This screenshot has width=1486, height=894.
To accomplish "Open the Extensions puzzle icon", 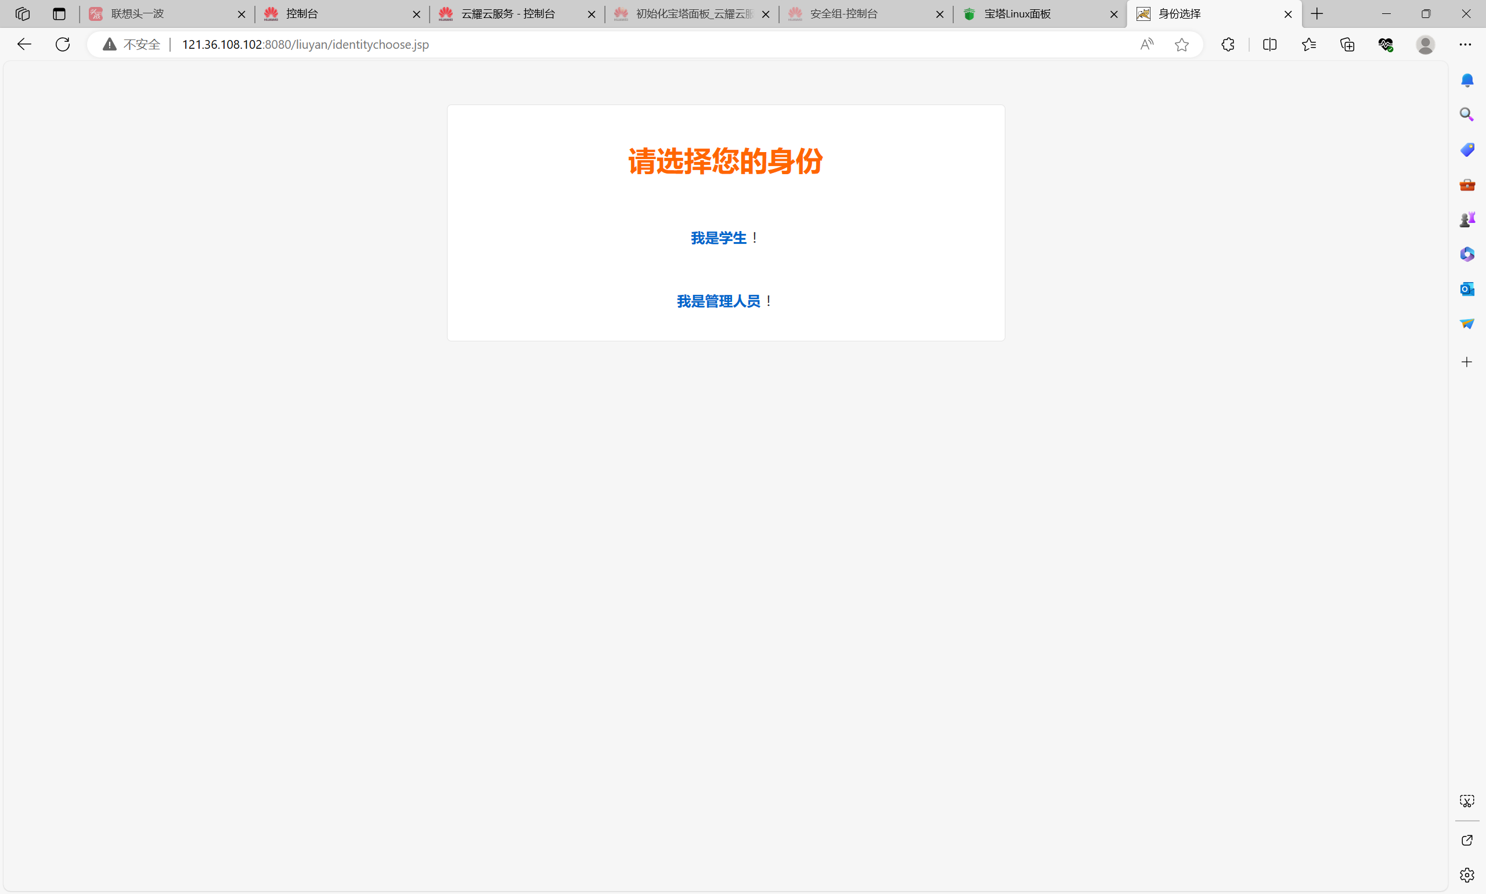I will pyautogui.click(x=1228, y=44).
